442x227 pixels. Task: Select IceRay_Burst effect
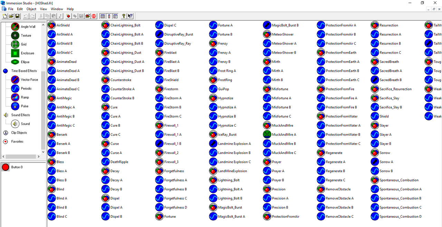pyautogui.click(x=223, y=135)
